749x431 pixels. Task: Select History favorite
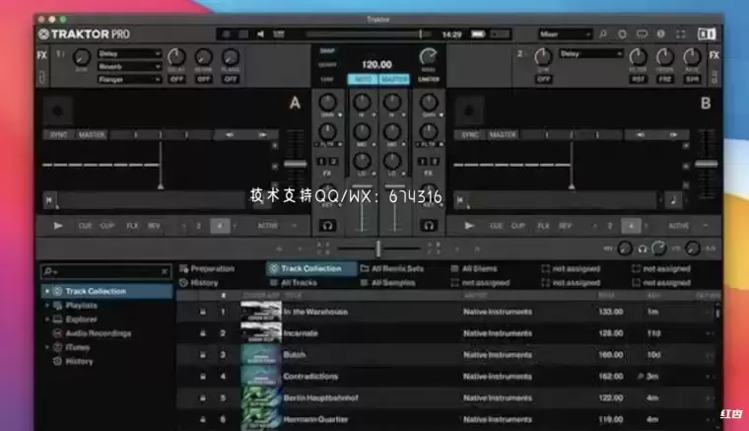click(x=199, y=282)
